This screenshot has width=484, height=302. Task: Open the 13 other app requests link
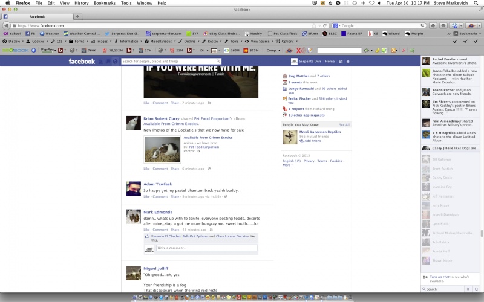[x=307, y=115]
